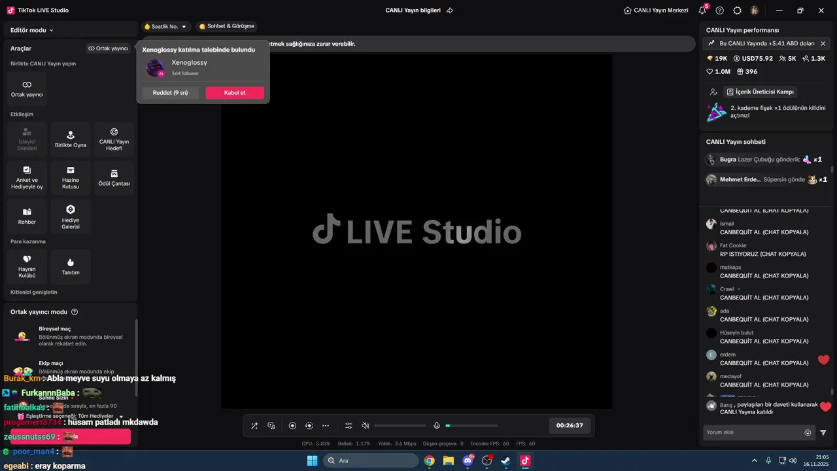837x471 pixels.
Task: Open the Hayran Kulübü tool
Action: (27, 266)
